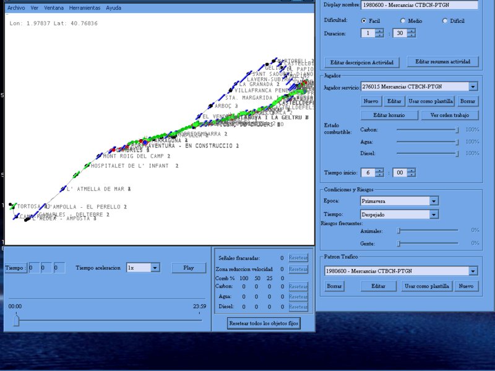The width and height of the screenshot is (495, 371).
Task: Select the Dificil difficulty option
Action: 445,21
